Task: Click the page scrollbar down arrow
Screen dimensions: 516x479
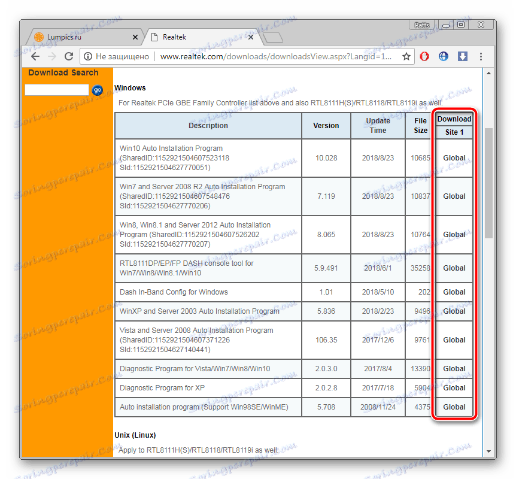Action: (488, 451)
